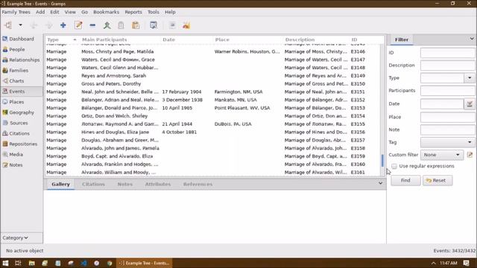Click the DuBois, PA, USA place cell
This screenshot has height=268, width=477.
click(233, 124)
